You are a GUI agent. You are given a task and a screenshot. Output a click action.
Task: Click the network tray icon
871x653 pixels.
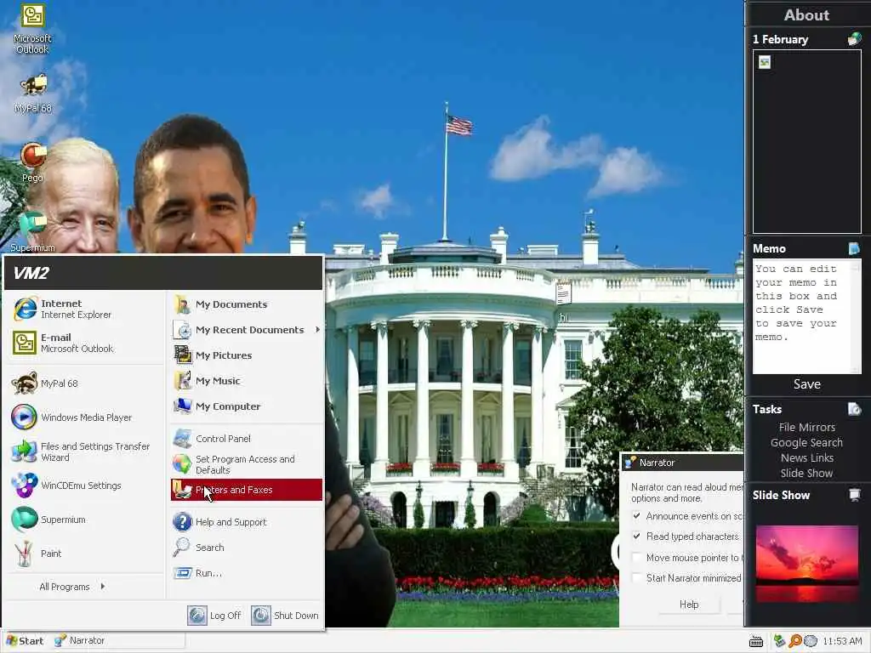coord(779,641)
